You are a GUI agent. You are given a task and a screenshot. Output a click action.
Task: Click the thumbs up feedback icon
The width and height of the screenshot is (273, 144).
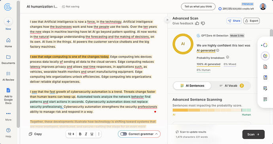click(x=197, y=23)
